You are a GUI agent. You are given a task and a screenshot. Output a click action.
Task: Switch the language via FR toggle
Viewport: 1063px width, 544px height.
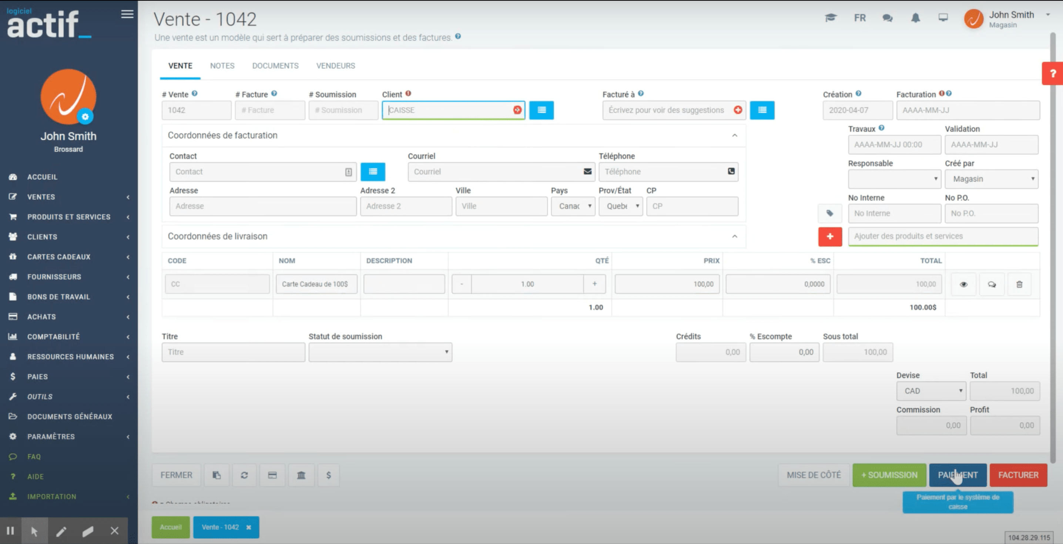(x=859, y=18)
